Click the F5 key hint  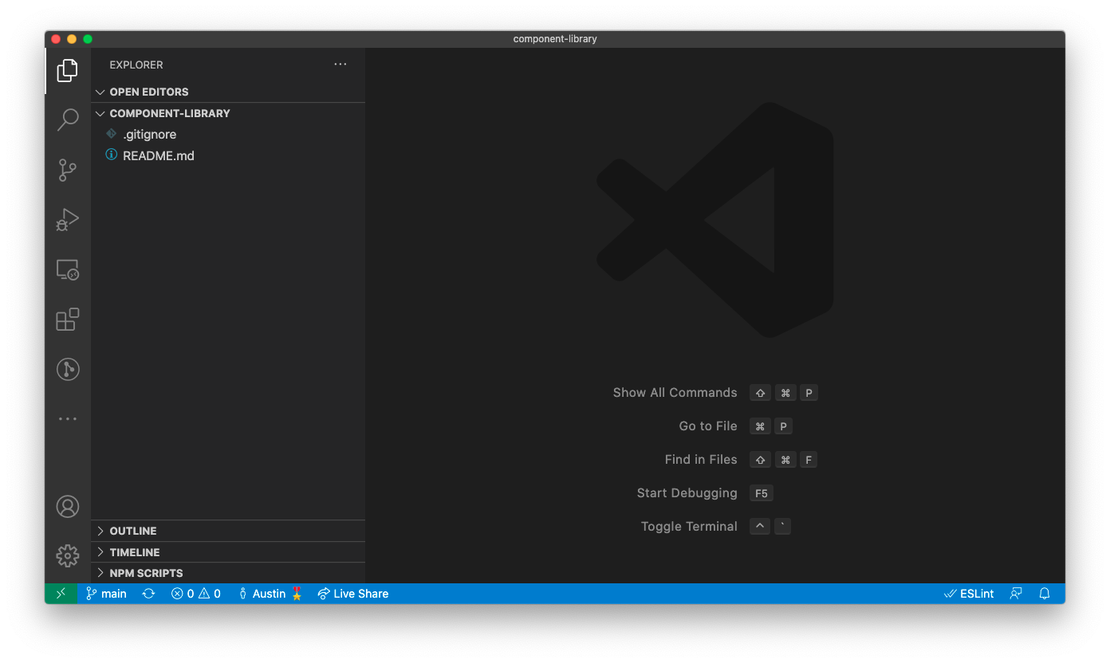coord(762,493)
